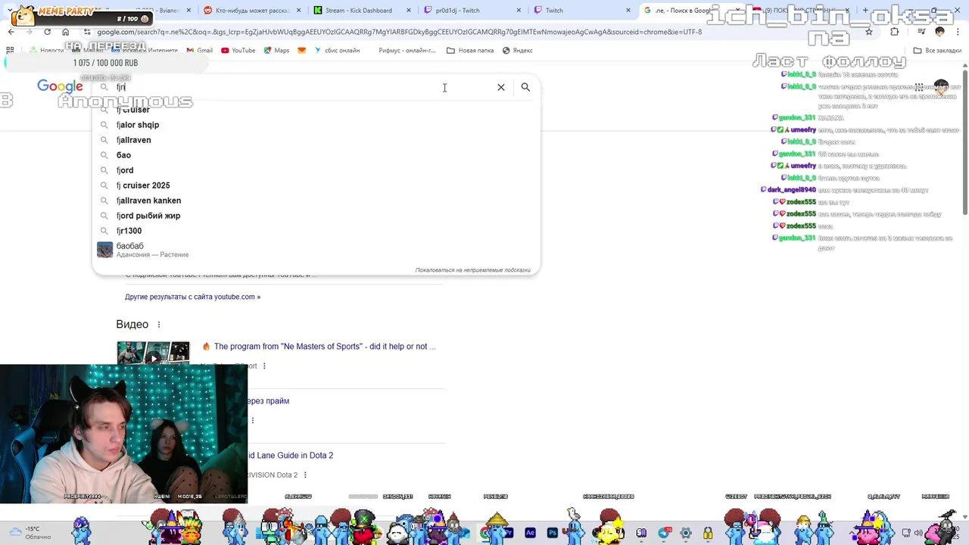Screen dimensions: 969x545
Task: Bookmark this page with star icon
Action: click(869, 32)
